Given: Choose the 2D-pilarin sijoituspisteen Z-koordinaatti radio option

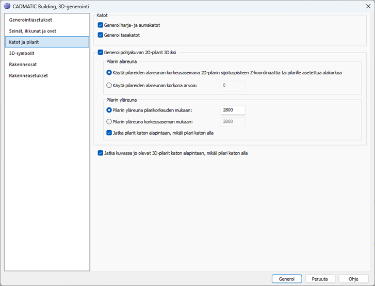Looking at the screenshot, I should 109,73.
